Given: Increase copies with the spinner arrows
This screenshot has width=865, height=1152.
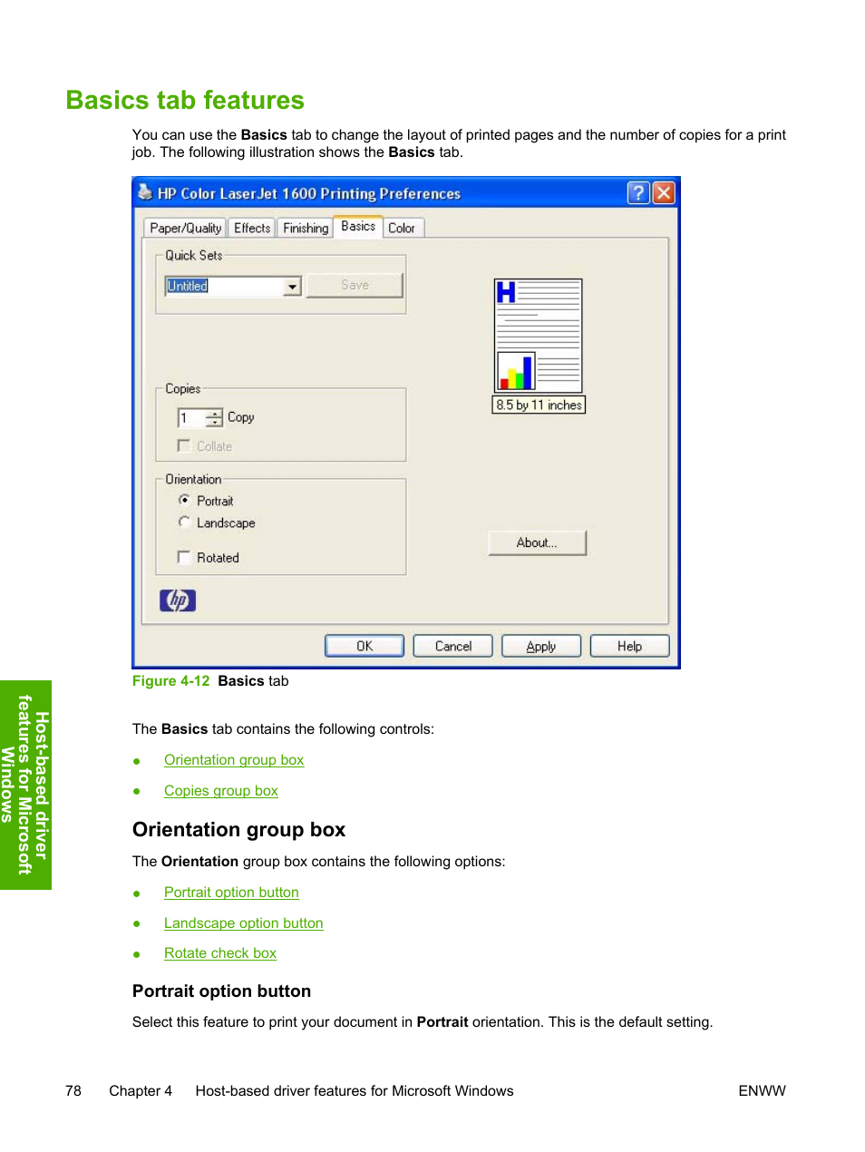Looking at the screenshot, I should [x=214, y=414].
